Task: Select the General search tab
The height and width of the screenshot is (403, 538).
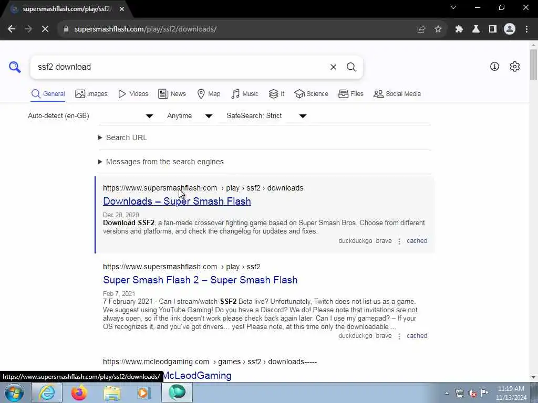Action: [x=48, y=94]
